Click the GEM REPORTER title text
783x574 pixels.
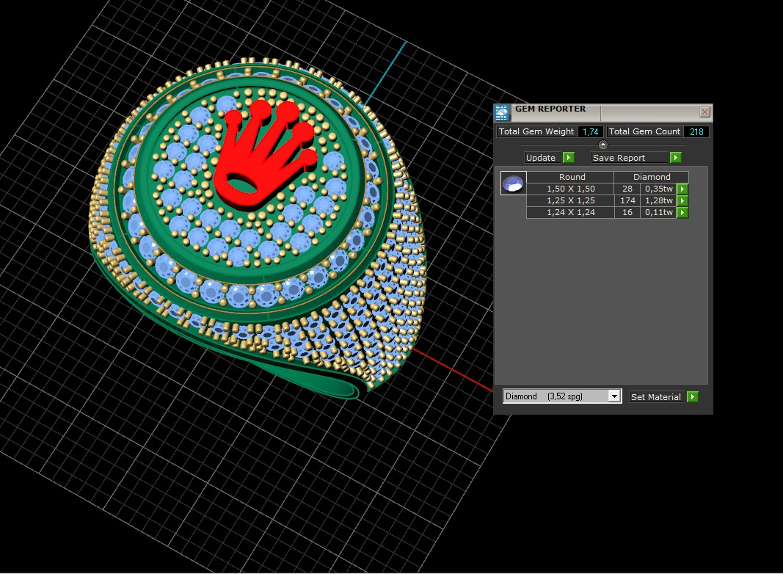tap(550, 109)
